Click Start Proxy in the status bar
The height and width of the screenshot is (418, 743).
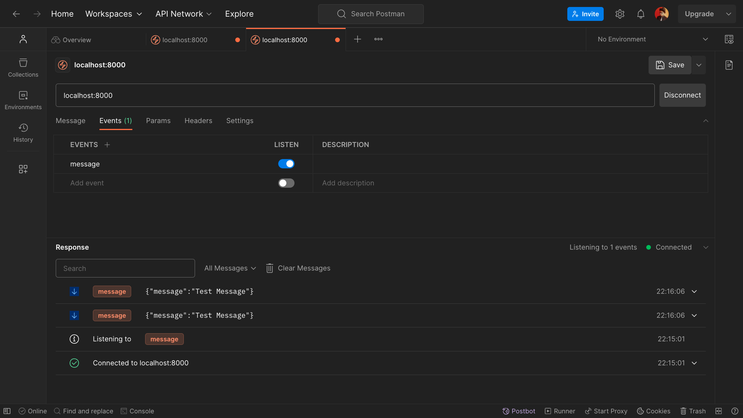(x=606, y=411)
